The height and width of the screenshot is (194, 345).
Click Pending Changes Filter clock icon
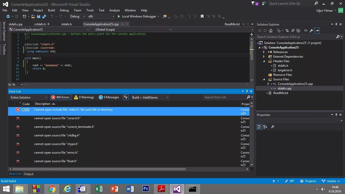(279, 31)
